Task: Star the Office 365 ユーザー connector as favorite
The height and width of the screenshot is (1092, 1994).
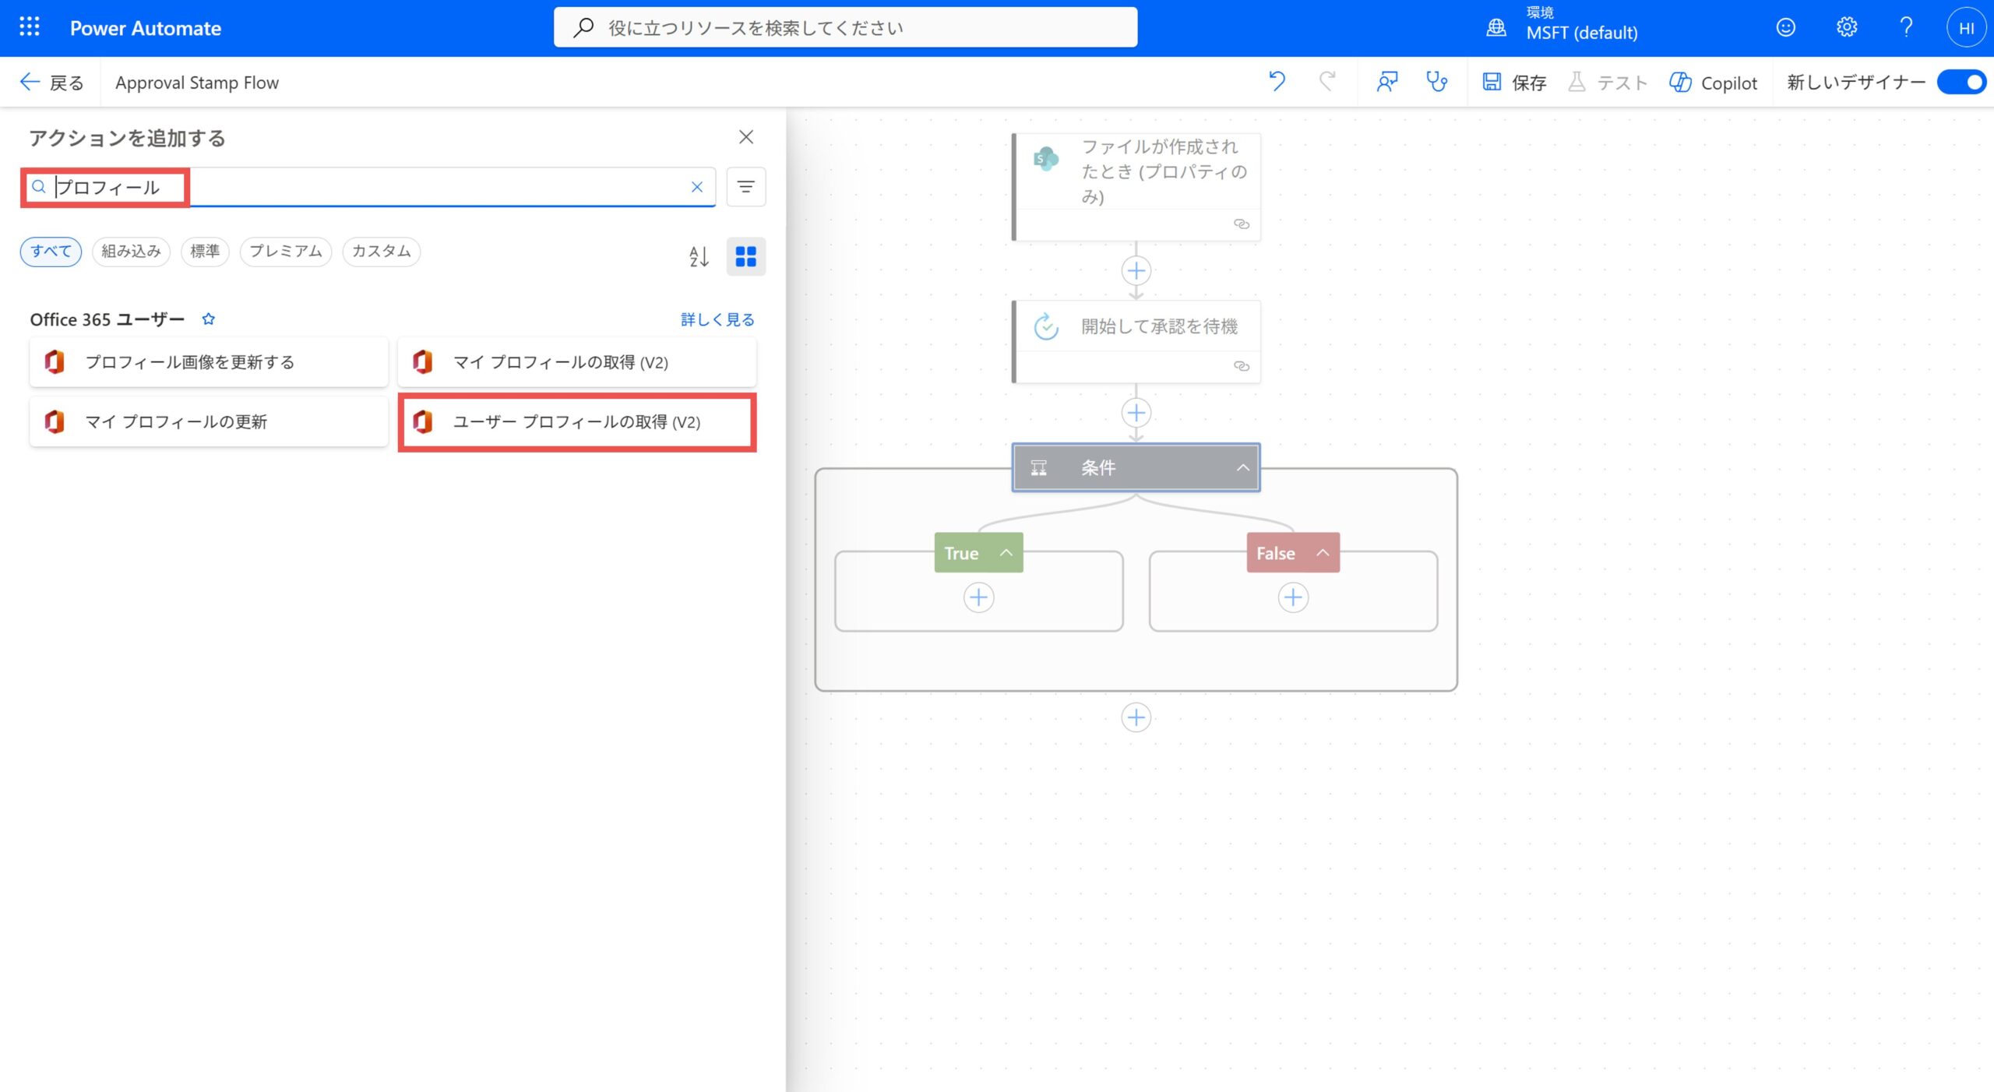Action: 208,319
